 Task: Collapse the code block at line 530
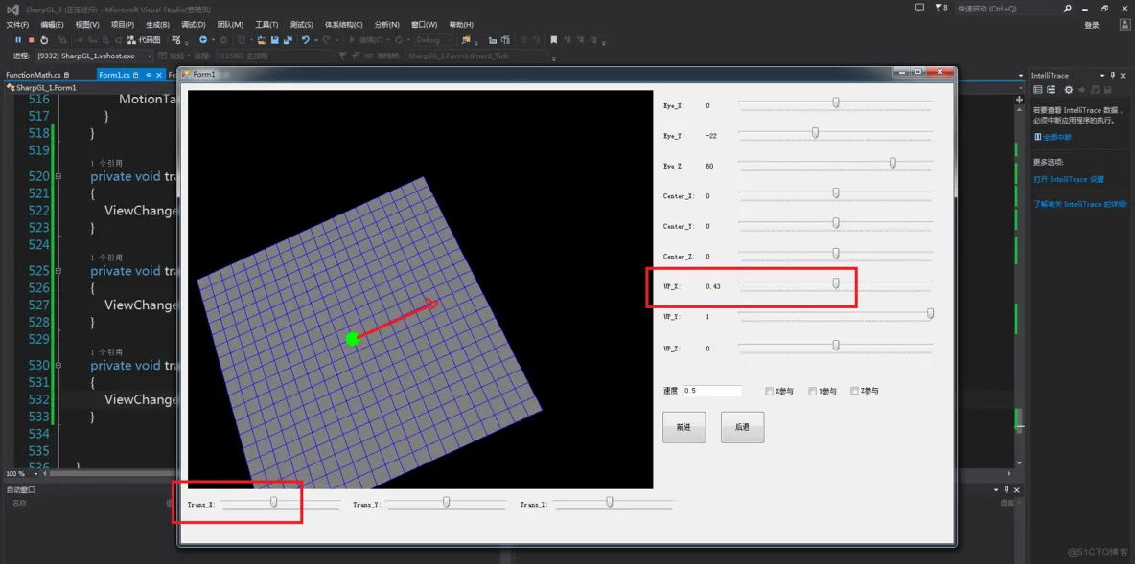(58, 365)
